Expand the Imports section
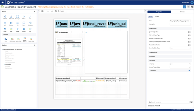Image resolution: width=194 pixels, height=111 pixels. [x=150, y=70]
